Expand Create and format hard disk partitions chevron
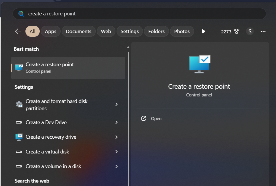 [116, 104]
